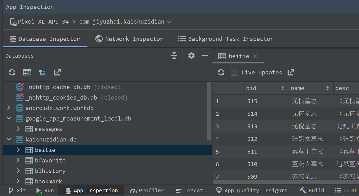Click export databases icon in Databases toolbar

[x=57, y=72]
